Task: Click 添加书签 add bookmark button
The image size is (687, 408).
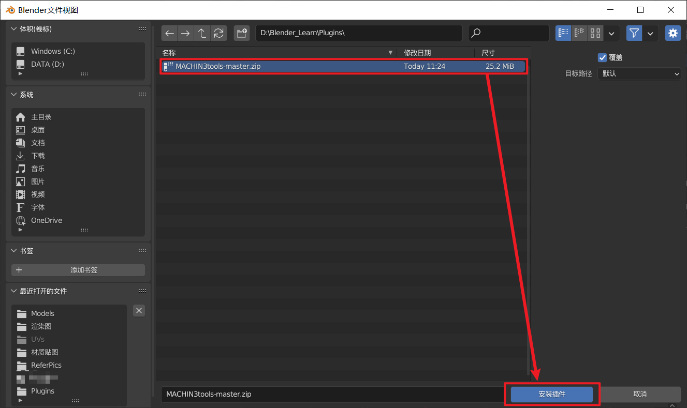Action: (x=78, y=270)
